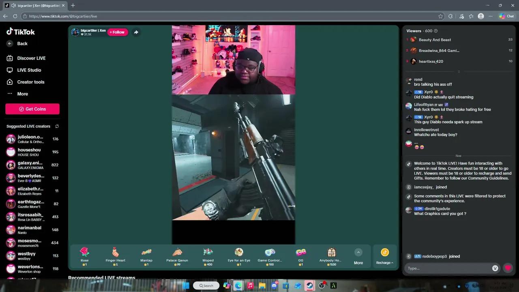Viewport: 519px width, 292px height.
Task: Open viewer Beauty And Beast profile
Action: [x=435, y=40]
